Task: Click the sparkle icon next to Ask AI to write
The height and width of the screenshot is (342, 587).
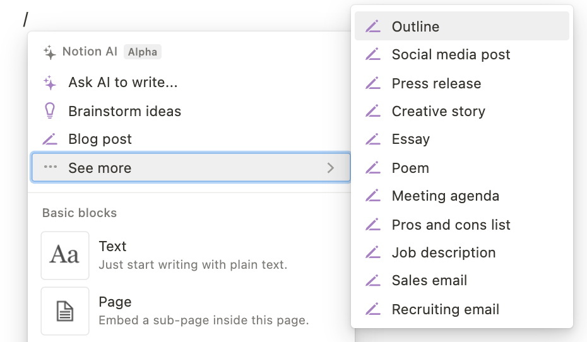Action: 49,83
